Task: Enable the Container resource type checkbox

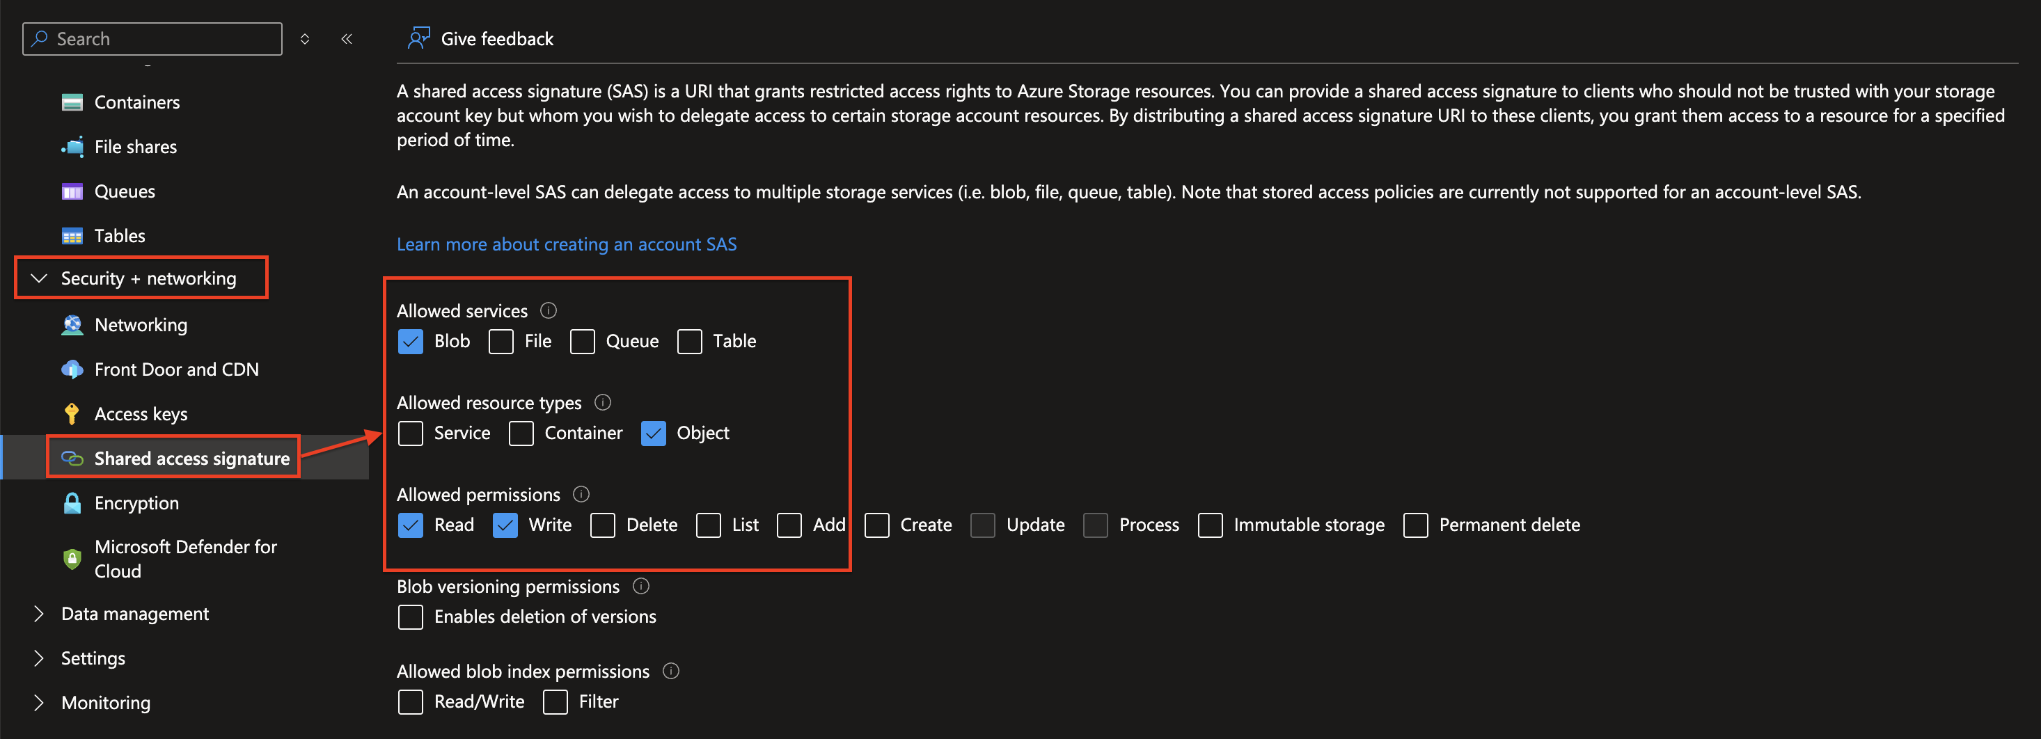Action: click(521, 434)
